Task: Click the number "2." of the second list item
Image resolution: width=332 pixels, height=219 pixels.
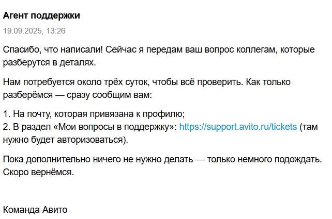Action: point(6,127)
